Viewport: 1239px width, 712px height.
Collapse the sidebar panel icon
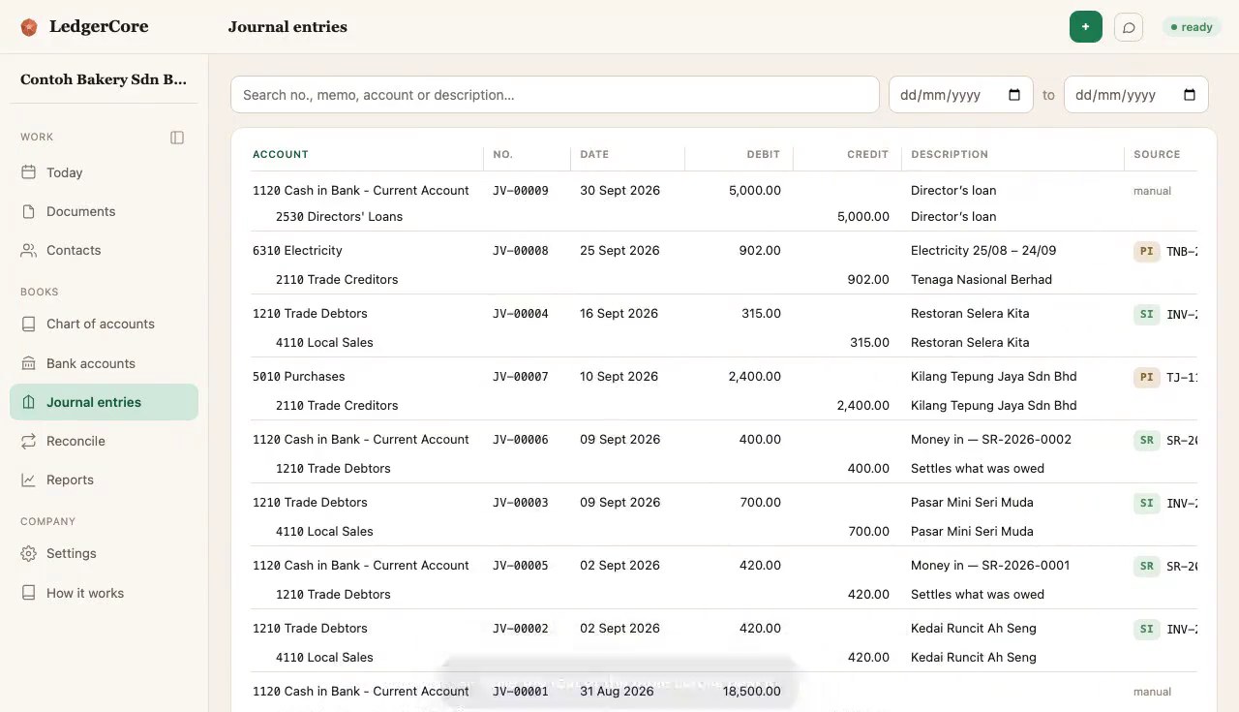[177, 138]
